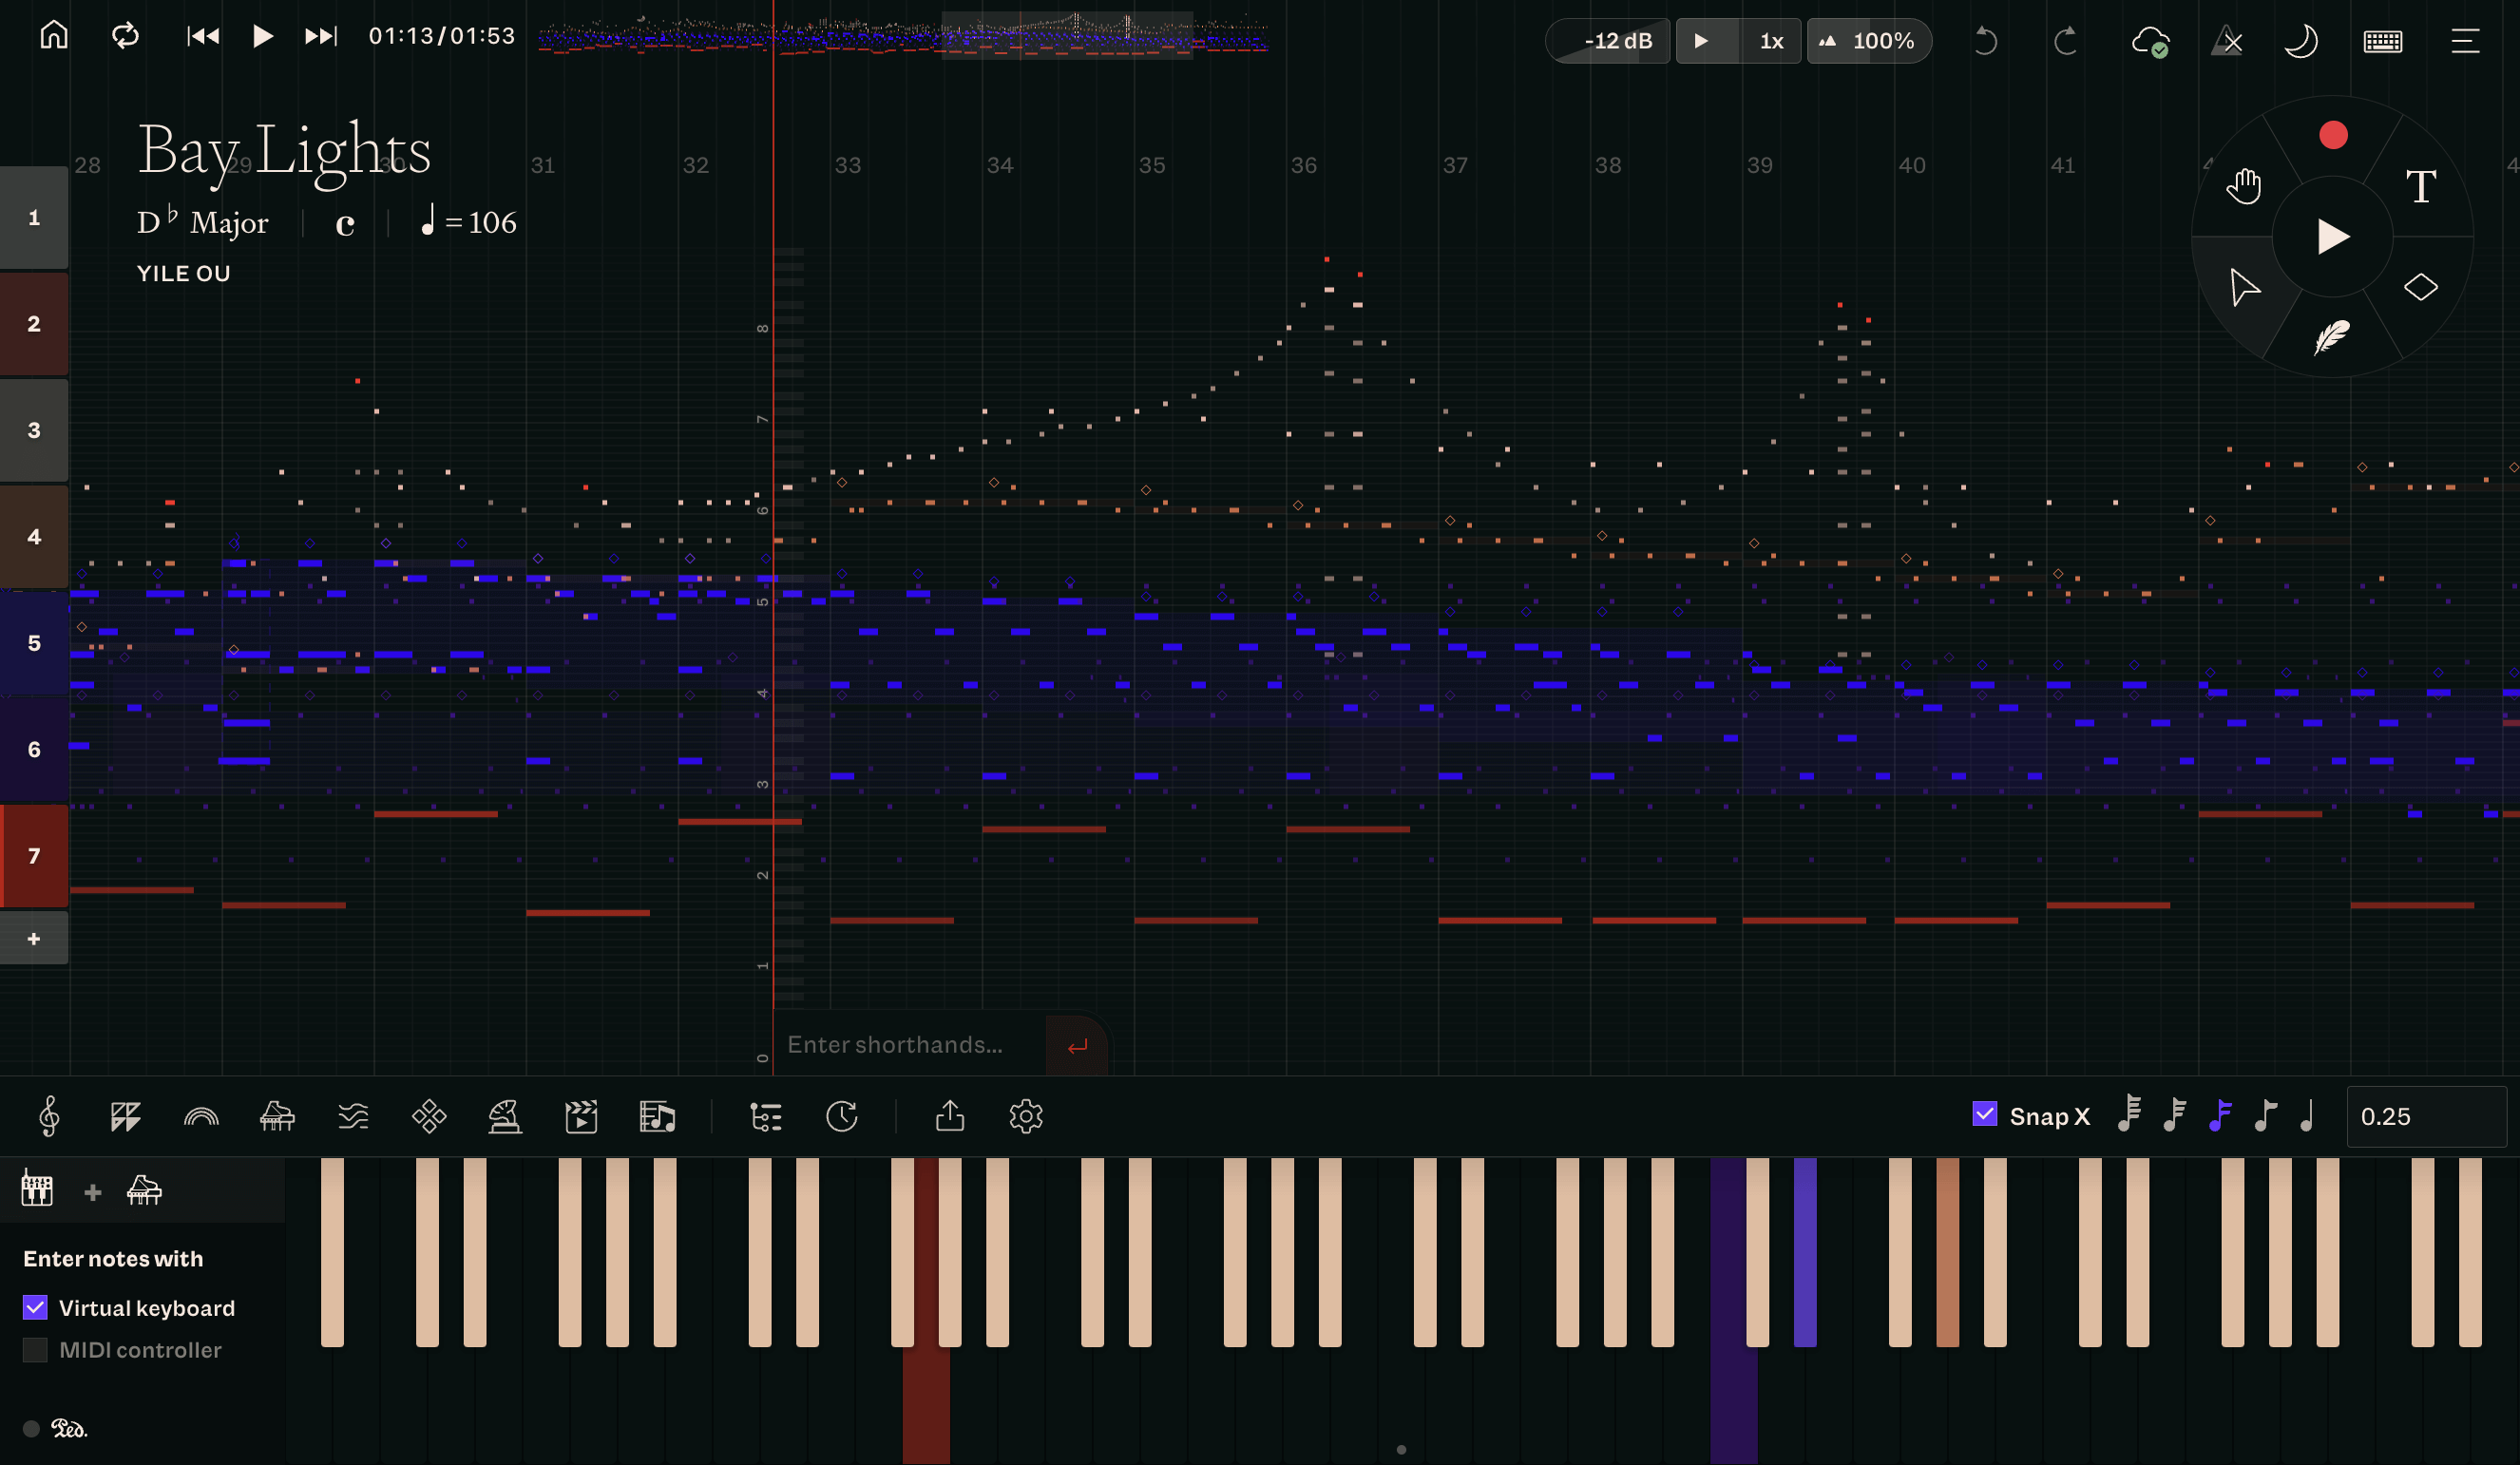Add a new track with the plus button
Viewport: 2520px width, 1465px height.
point(33,937)
